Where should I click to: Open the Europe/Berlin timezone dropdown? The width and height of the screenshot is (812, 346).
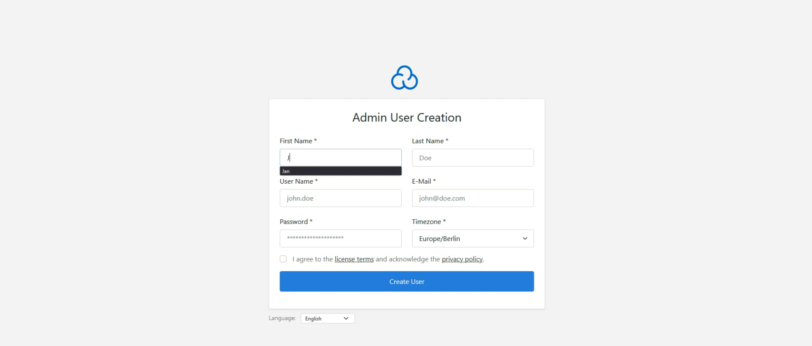coord(473,239)
